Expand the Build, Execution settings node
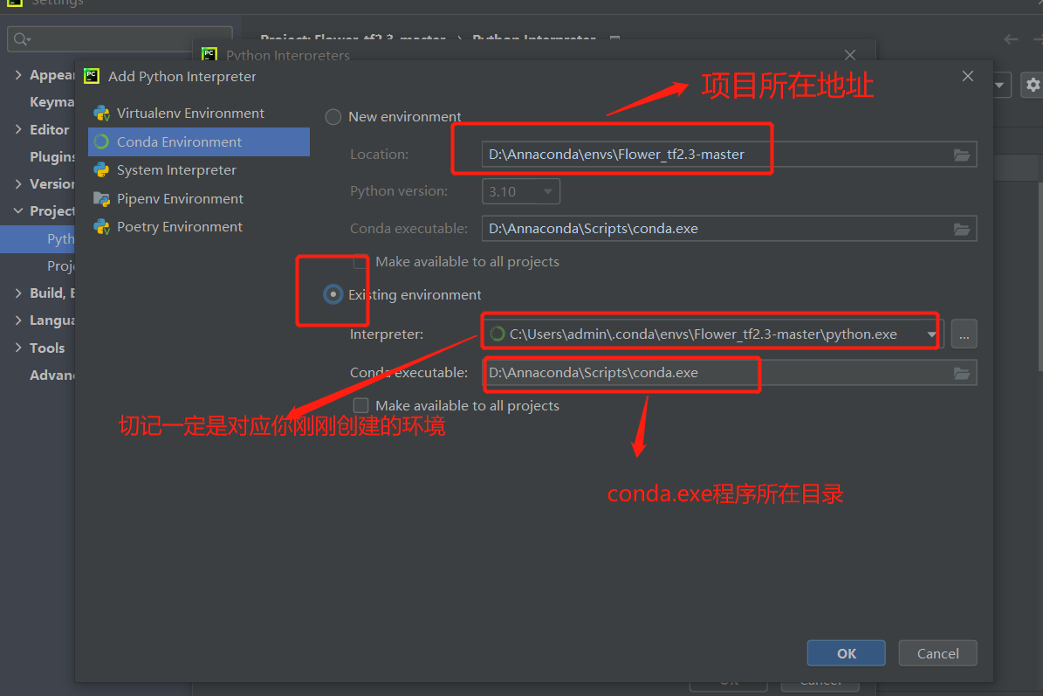 (18, 293)
